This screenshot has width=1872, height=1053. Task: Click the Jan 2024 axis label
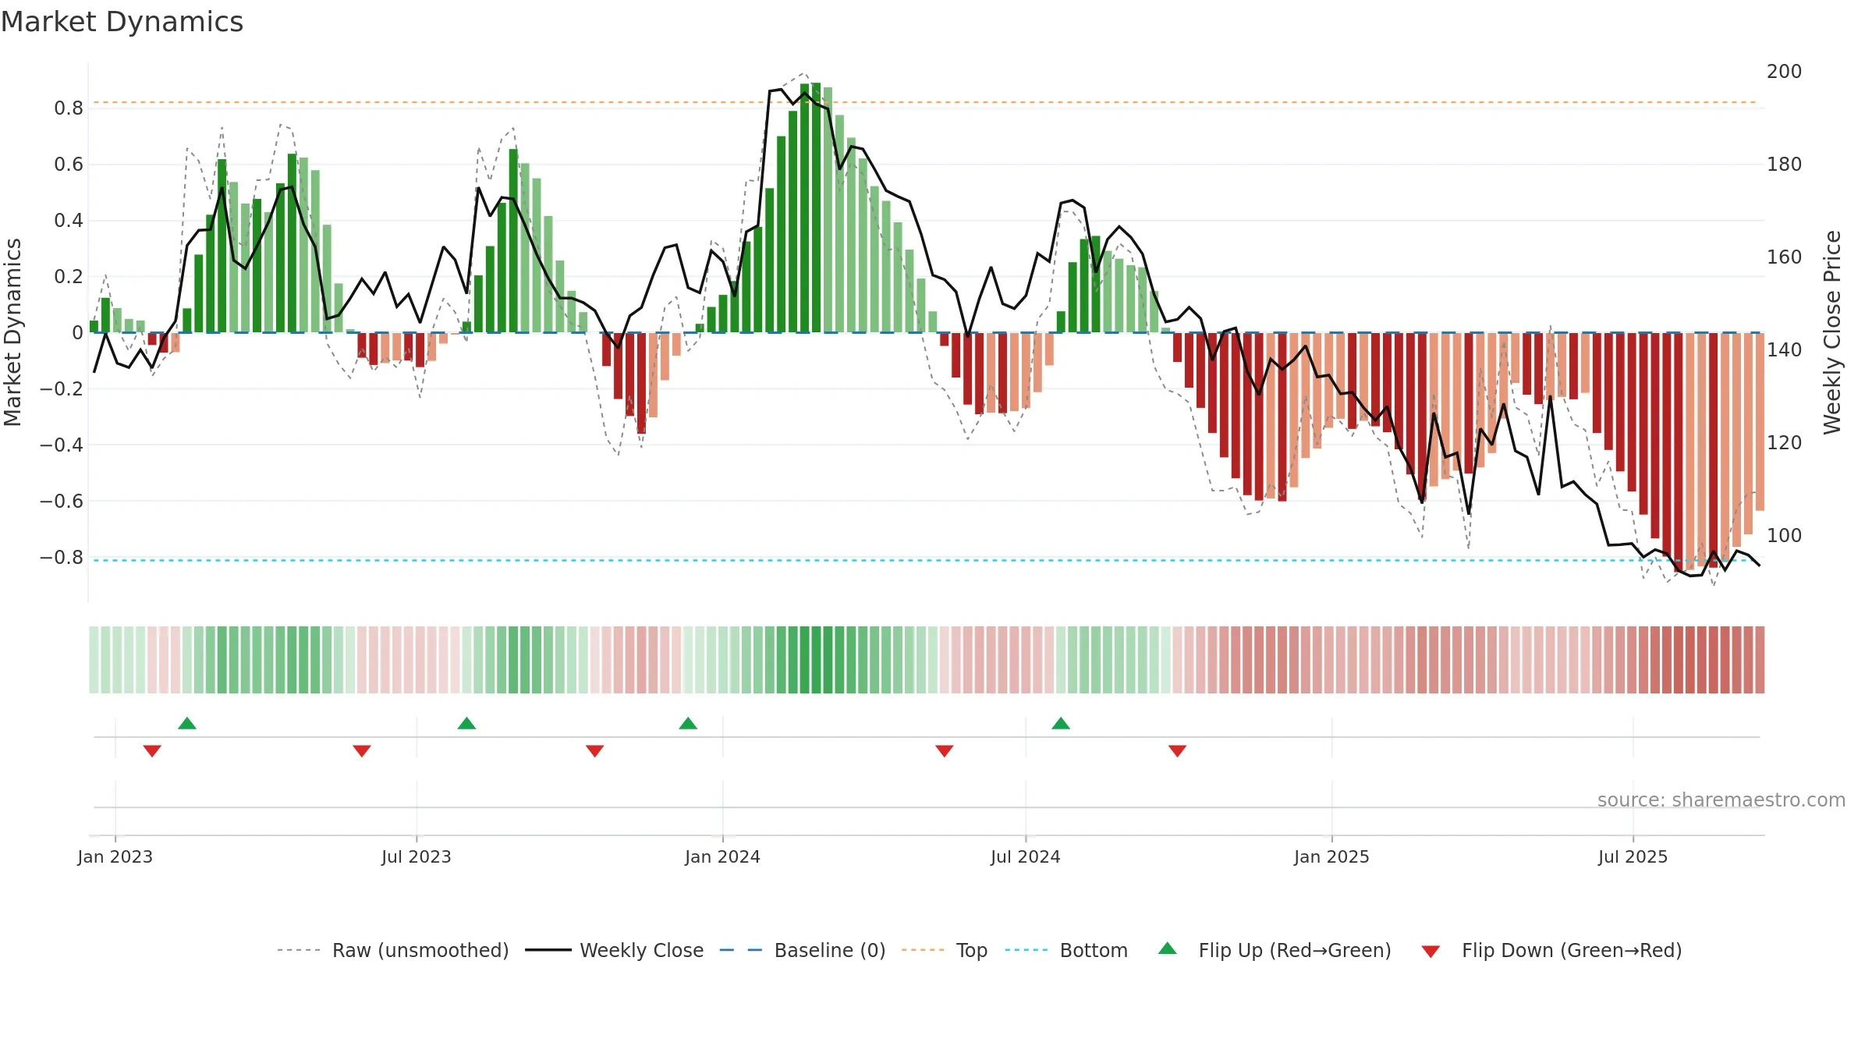pyautogui.click(x=723, y=856)
